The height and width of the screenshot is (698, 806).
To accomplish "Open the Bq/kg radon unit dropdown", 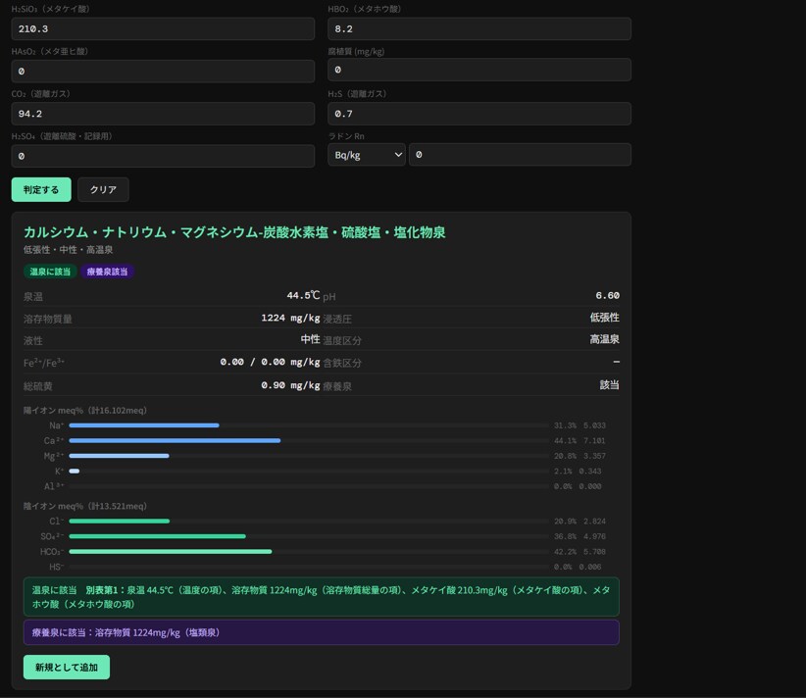I will pos(367,155).
